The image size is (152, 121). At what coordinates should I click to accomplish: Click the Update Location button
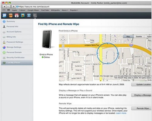coord(142,84)
